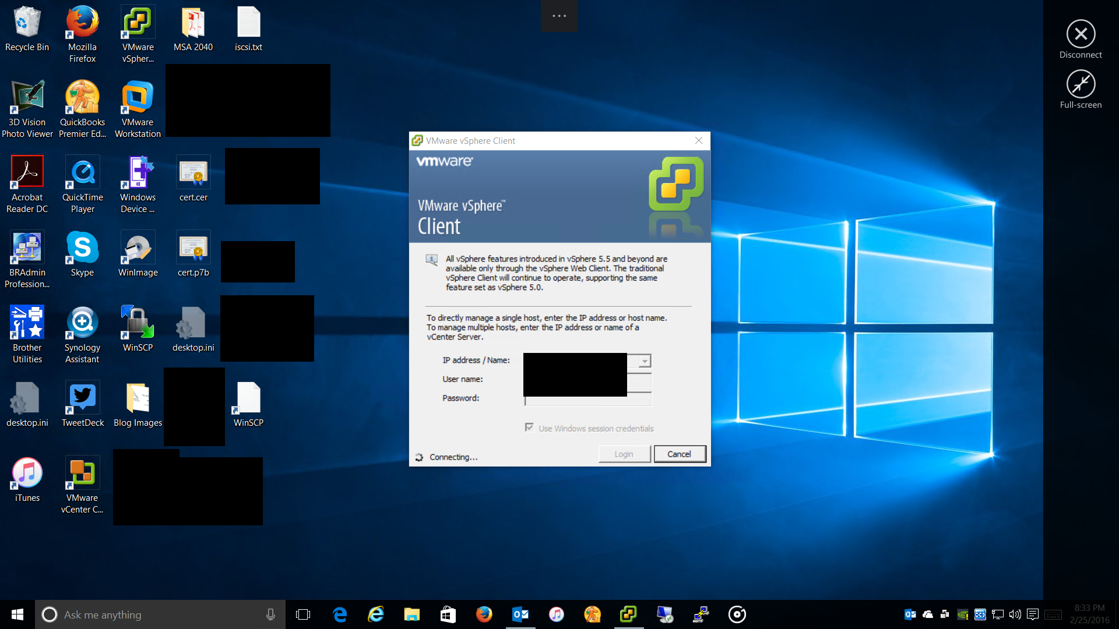Open Brother Utilities shortcut
Image resolution: width=1119 pixels, height=629 pixels.
click(x=27, y=335)
